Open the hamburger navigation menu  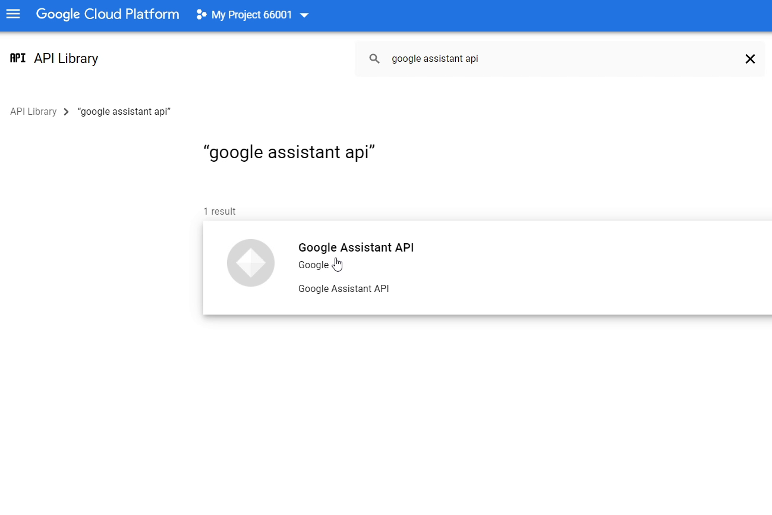point(13,14)
